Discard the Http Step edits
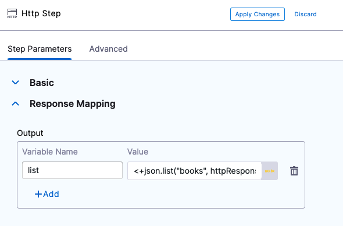The width and height of the screenshot is (343, 226). [x=305, y=14]
